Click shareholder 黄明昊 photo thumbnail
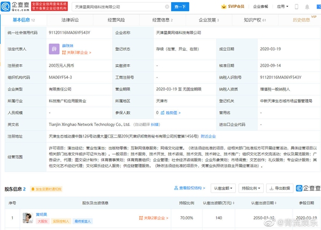Viewport: 321px width, 230px height. coord(28,218)
